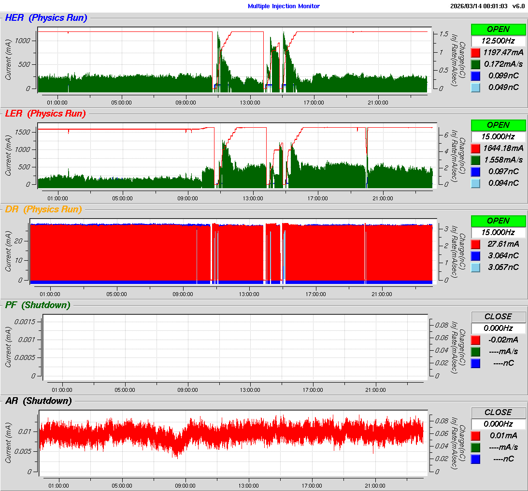Click the HER red current color swatch

click(x=475, y=52)
